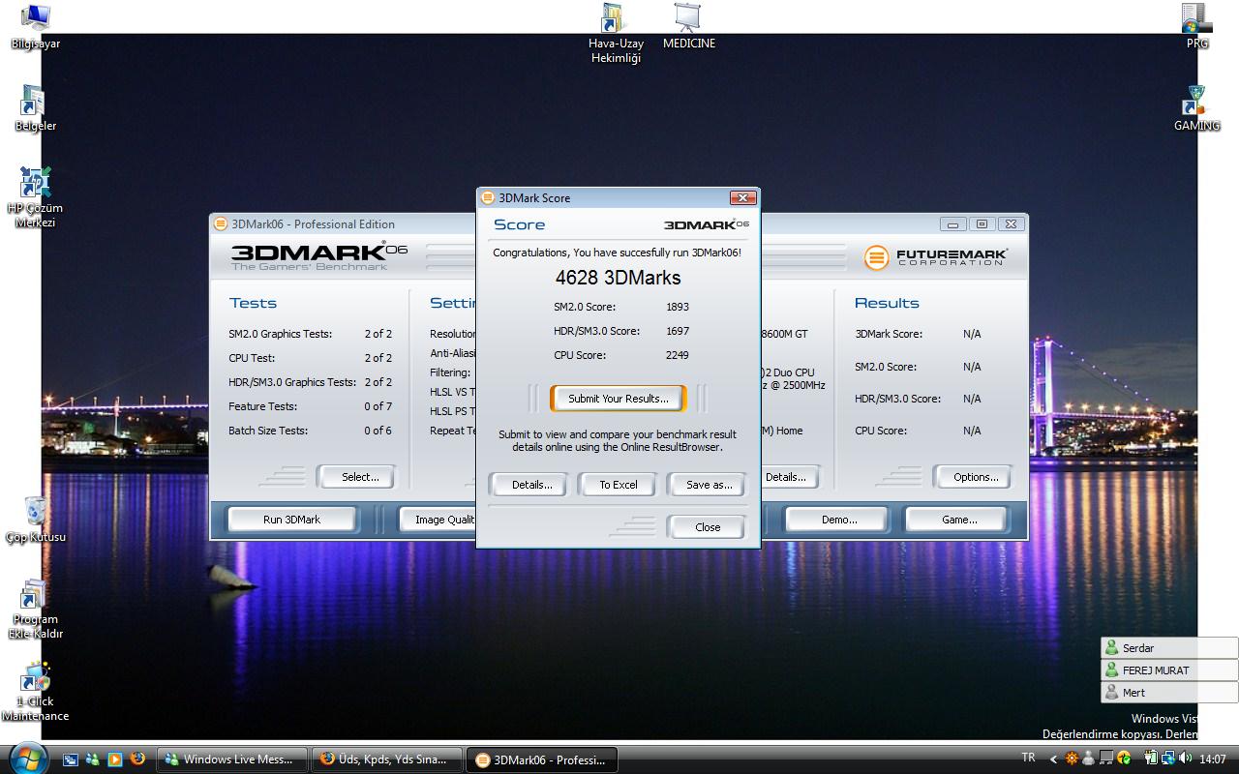1239x774 pixels.
Task: Open the battery power tray icon
Action: [x=1151, y=759]
